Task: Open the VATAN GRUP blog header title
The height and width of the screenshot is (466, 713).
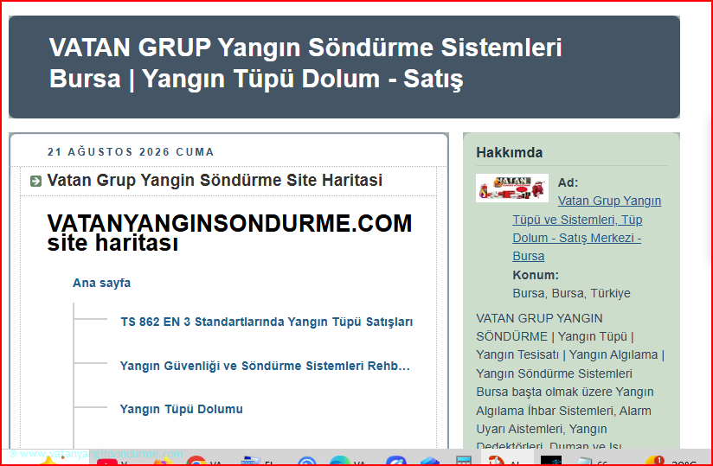Action: tap(305, 62)
